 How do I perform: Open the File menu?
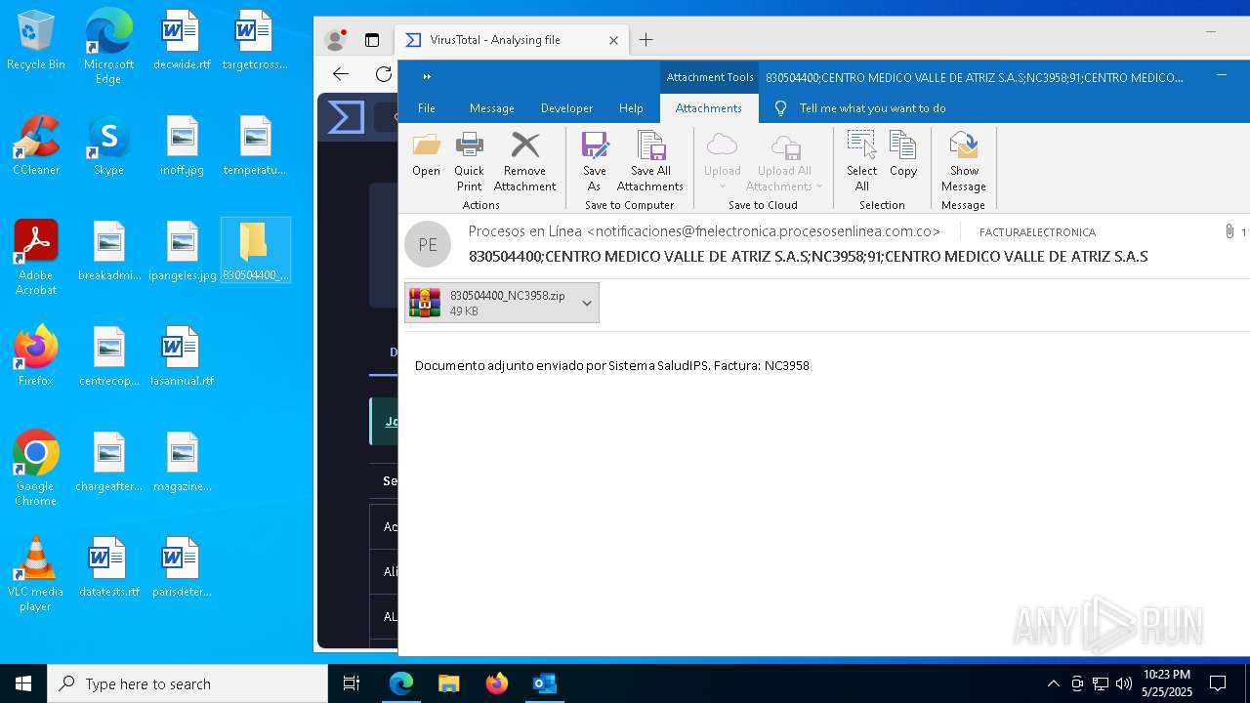427,108
